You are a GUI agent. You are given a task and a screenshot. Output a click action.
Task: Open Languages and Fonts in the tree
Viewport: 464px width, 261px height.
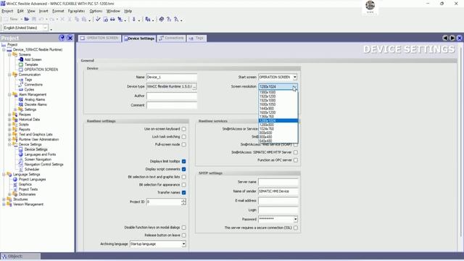point(40,154)
